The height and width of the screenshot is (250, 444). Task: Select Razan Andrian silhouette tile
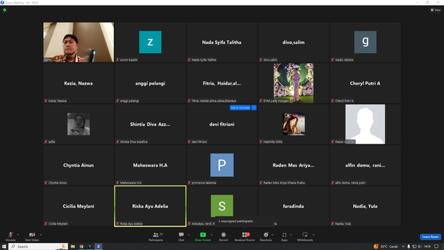365,124
